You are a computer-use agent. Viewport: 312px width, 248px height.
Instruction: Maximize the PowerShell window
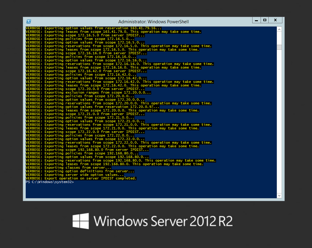[265, 20]
